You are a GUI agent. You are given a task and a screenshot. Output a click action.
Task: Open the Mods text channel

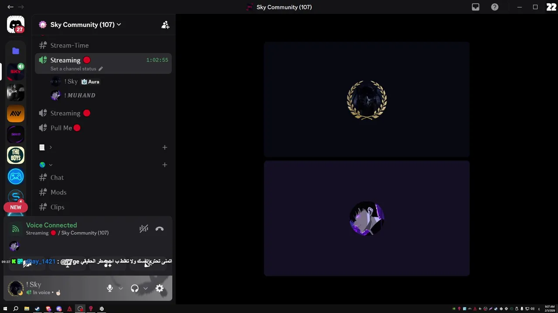tap(103, 192)
